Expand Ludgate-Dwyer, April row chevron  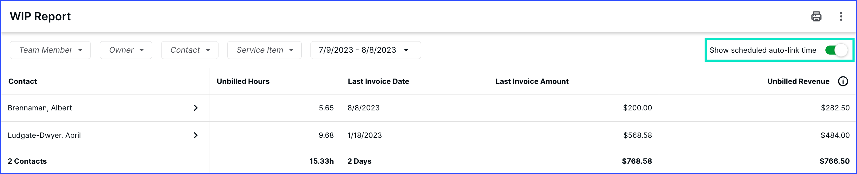pyautogui.click(x=196, y=135)
